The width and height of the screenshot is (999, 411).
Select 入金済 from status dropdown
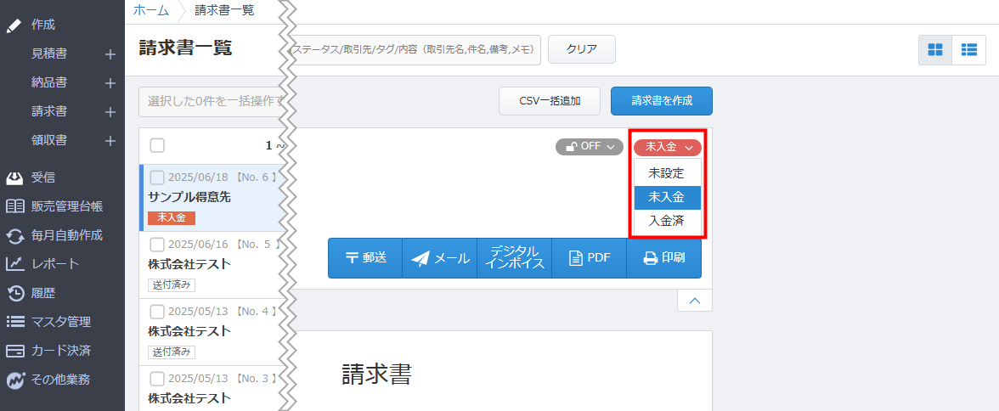pyautogui.click(x=666, y=221)
